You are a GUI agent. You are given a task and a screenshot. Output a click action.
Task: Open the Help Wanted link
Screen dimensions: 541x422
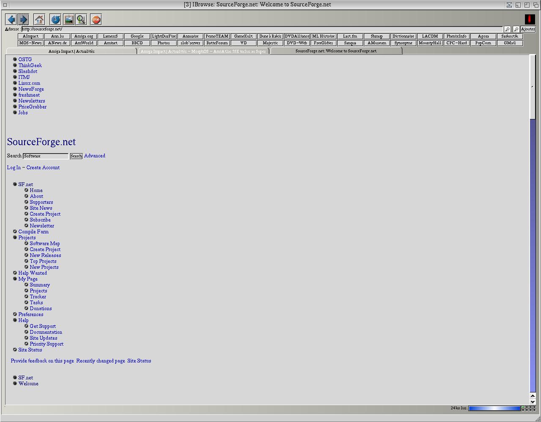pyautogui.click(x=33, y=273)
